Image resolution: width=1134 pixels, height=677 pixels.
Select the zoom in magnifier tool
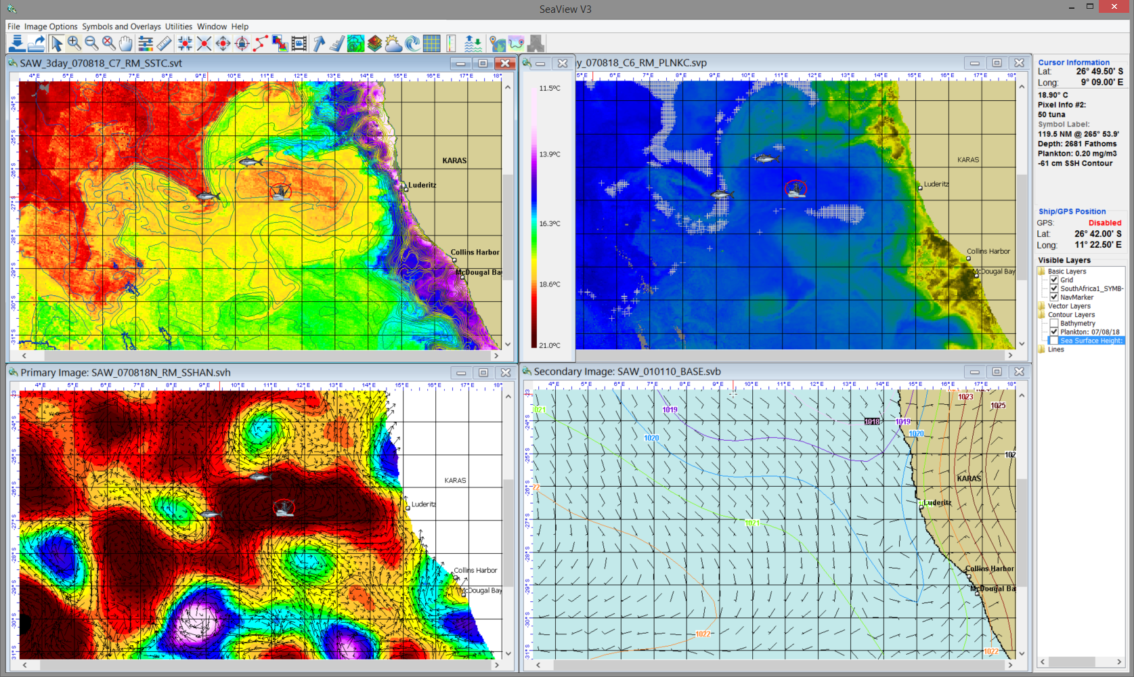74,44
